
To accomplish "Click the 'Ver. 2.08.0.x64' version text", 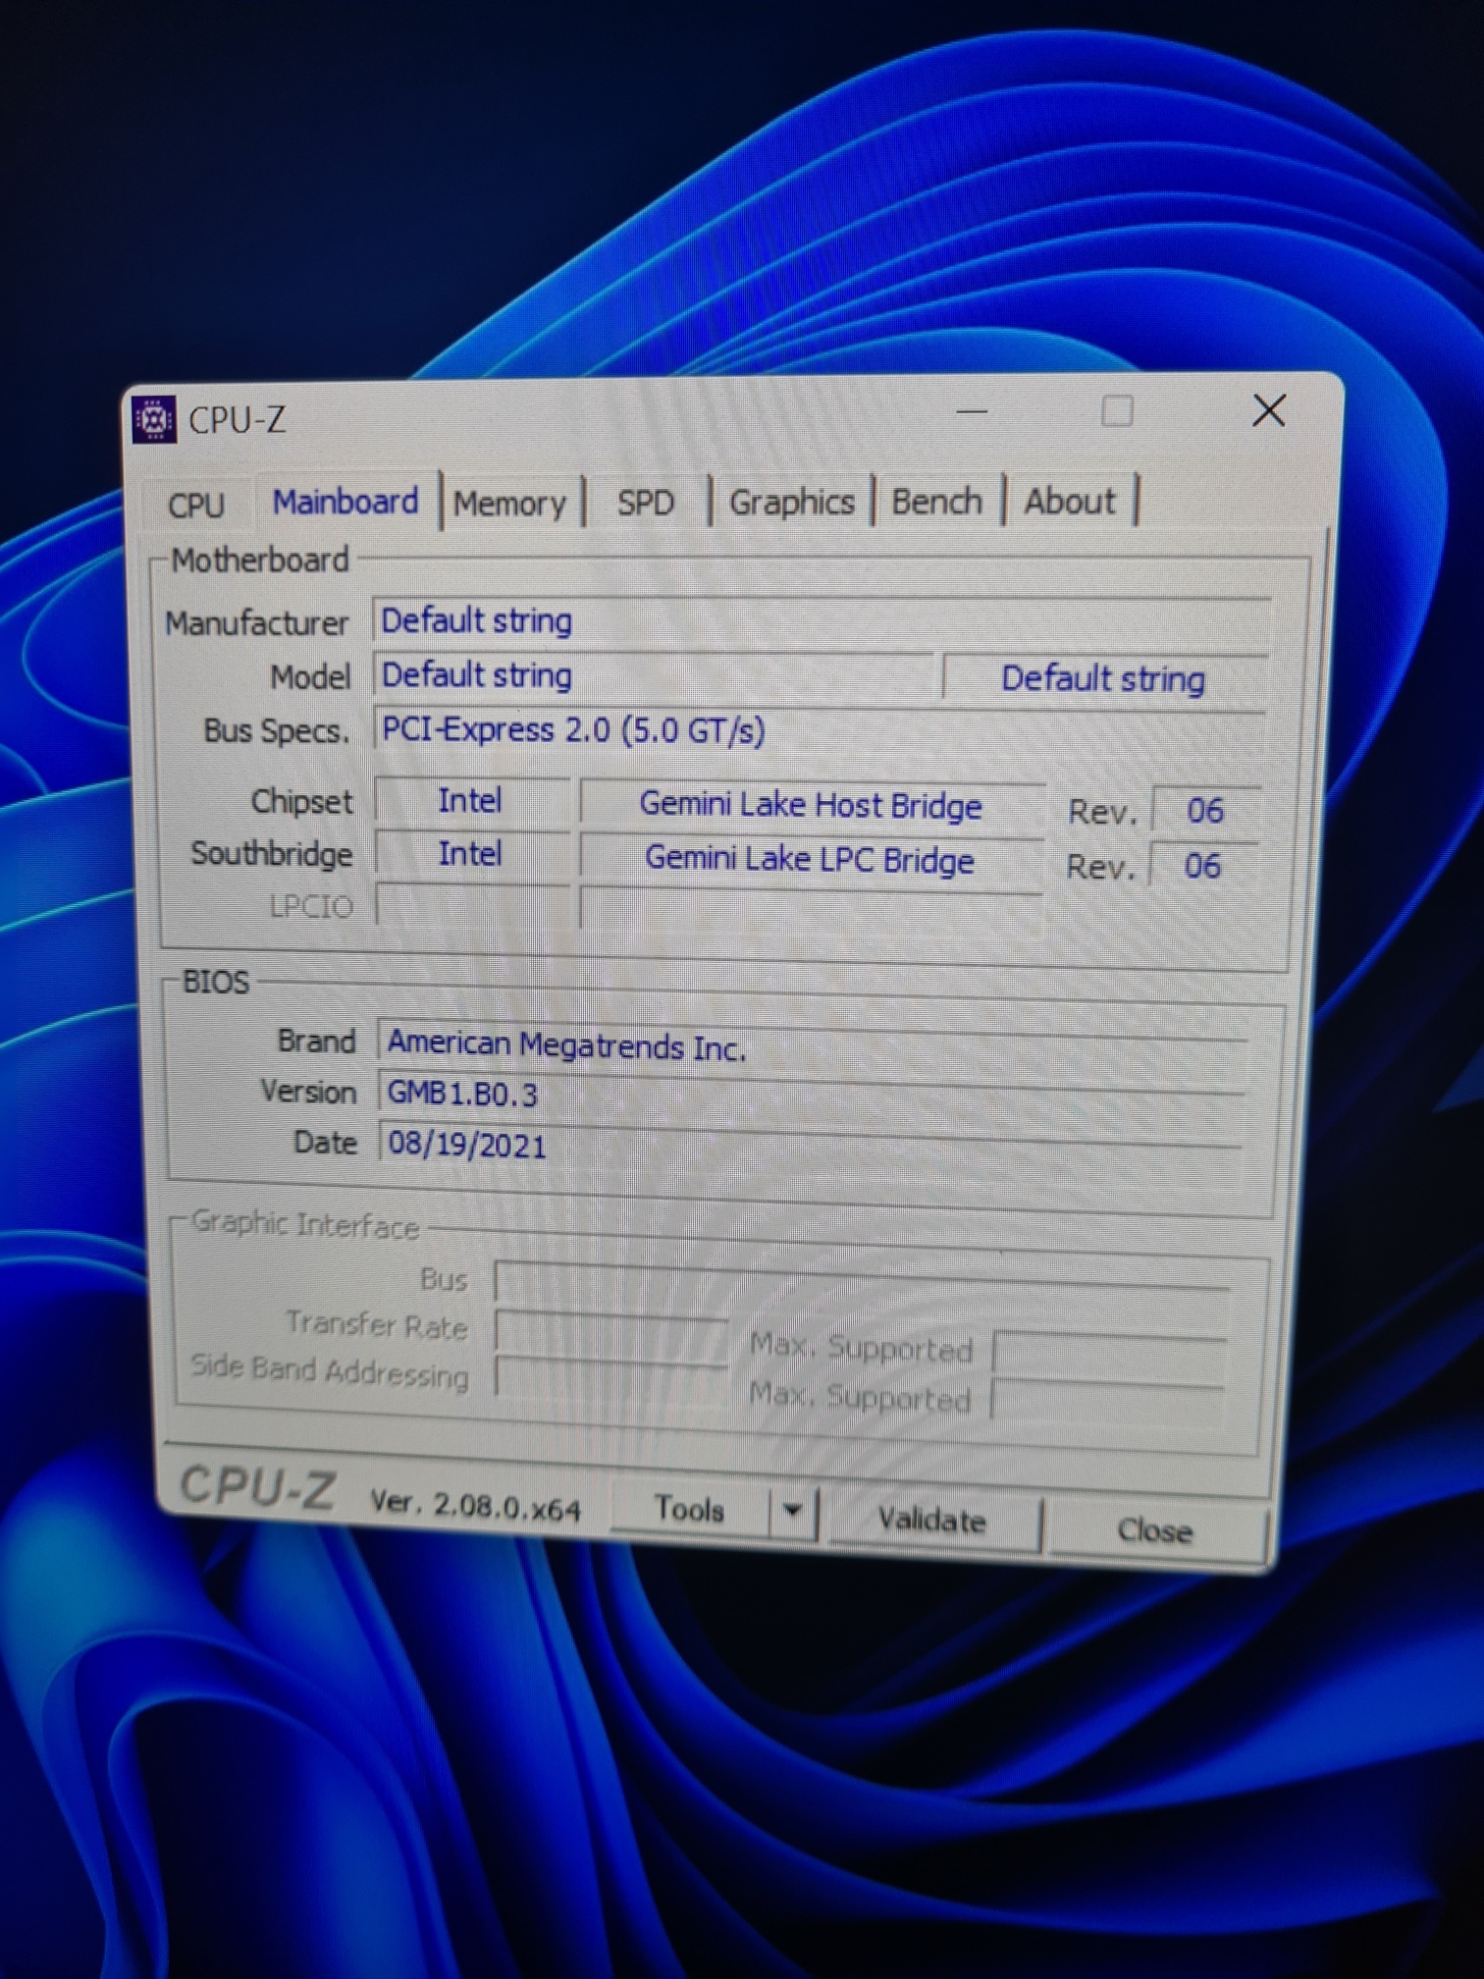I will click(x=475, y=1505).
